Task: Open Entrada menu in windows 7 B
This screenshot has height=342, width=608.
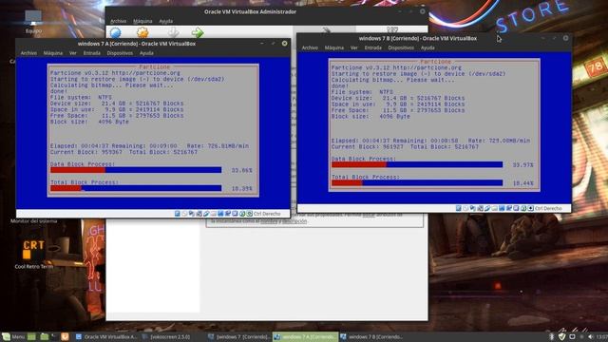Action: point(373,47)
